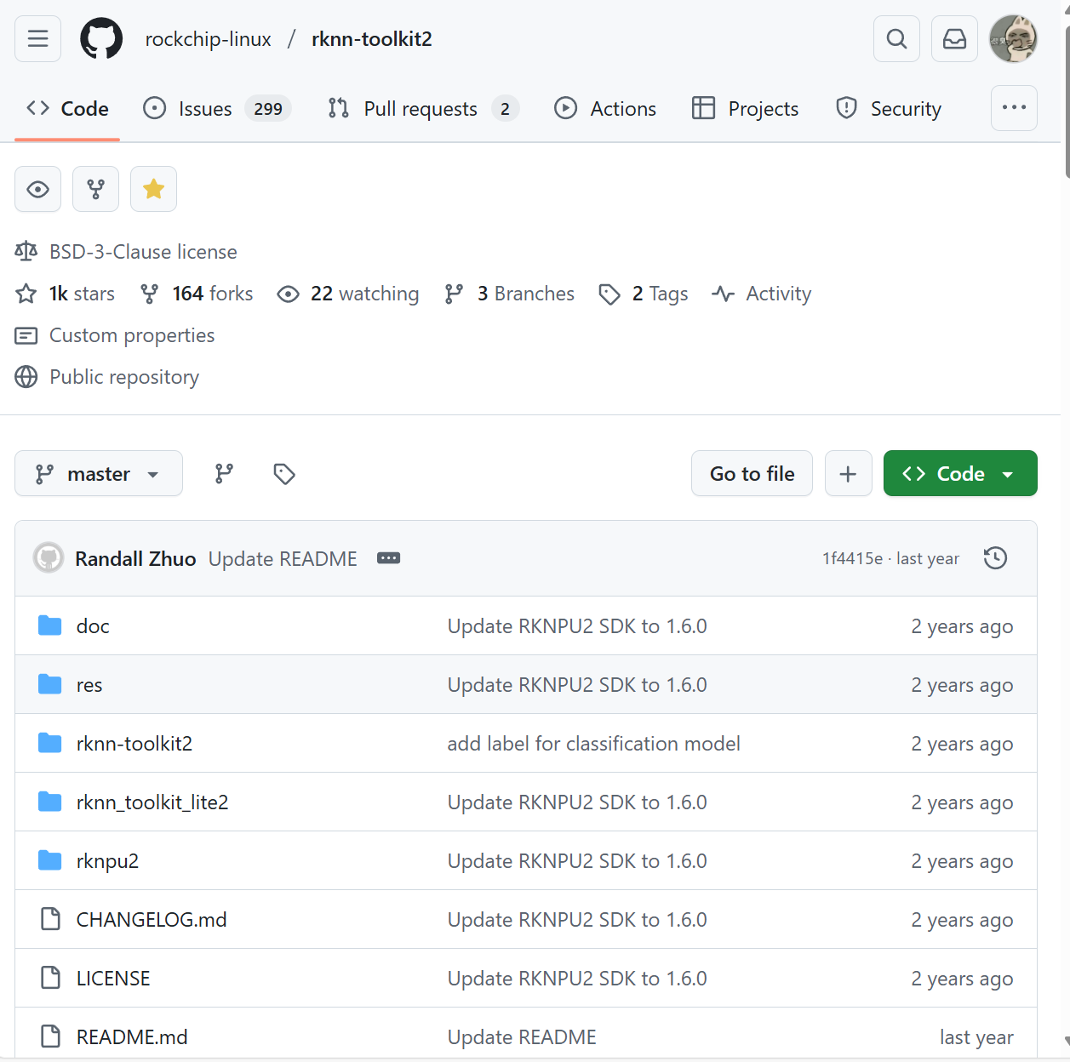The height and width of the screenshot is (1062, 1070).
Task: Click the rknpu2 folder icon
Action: pyautogui.click(x=50, y=860)
